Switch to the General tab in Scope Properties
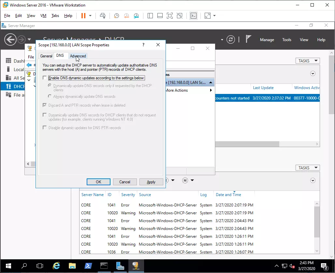Screen dimensions: 335x273 (x=46, y=56)
